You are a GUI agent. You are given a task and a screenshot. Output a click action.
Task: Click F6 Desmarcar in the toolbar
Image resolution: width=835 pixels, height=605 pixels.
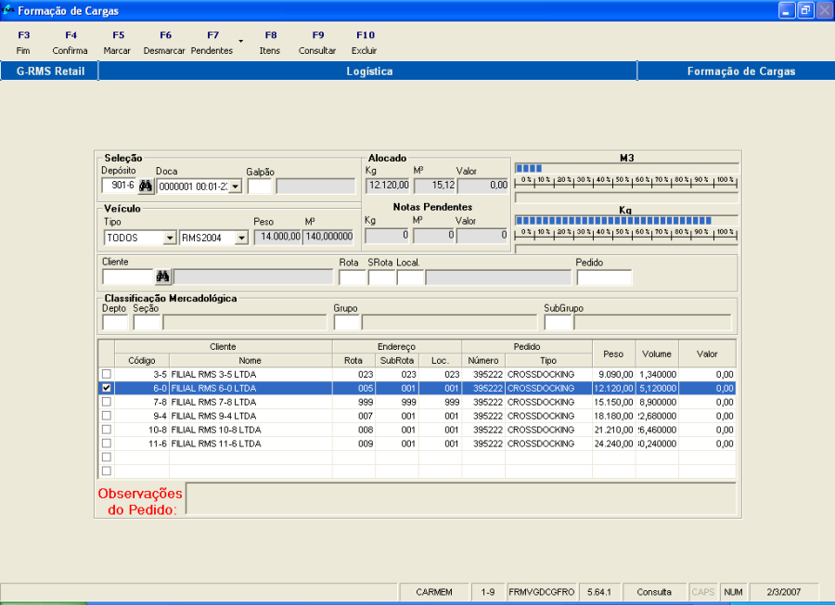pos(164,43)
